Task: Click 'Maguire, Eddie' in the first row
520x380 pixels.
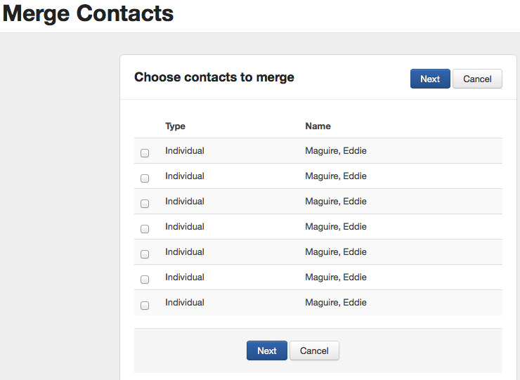Action: pos(336,151)
